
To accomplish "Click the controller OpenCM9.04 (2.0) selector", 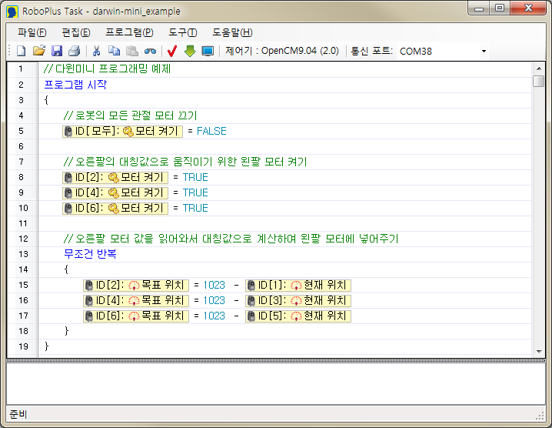I will click(281, 51).
